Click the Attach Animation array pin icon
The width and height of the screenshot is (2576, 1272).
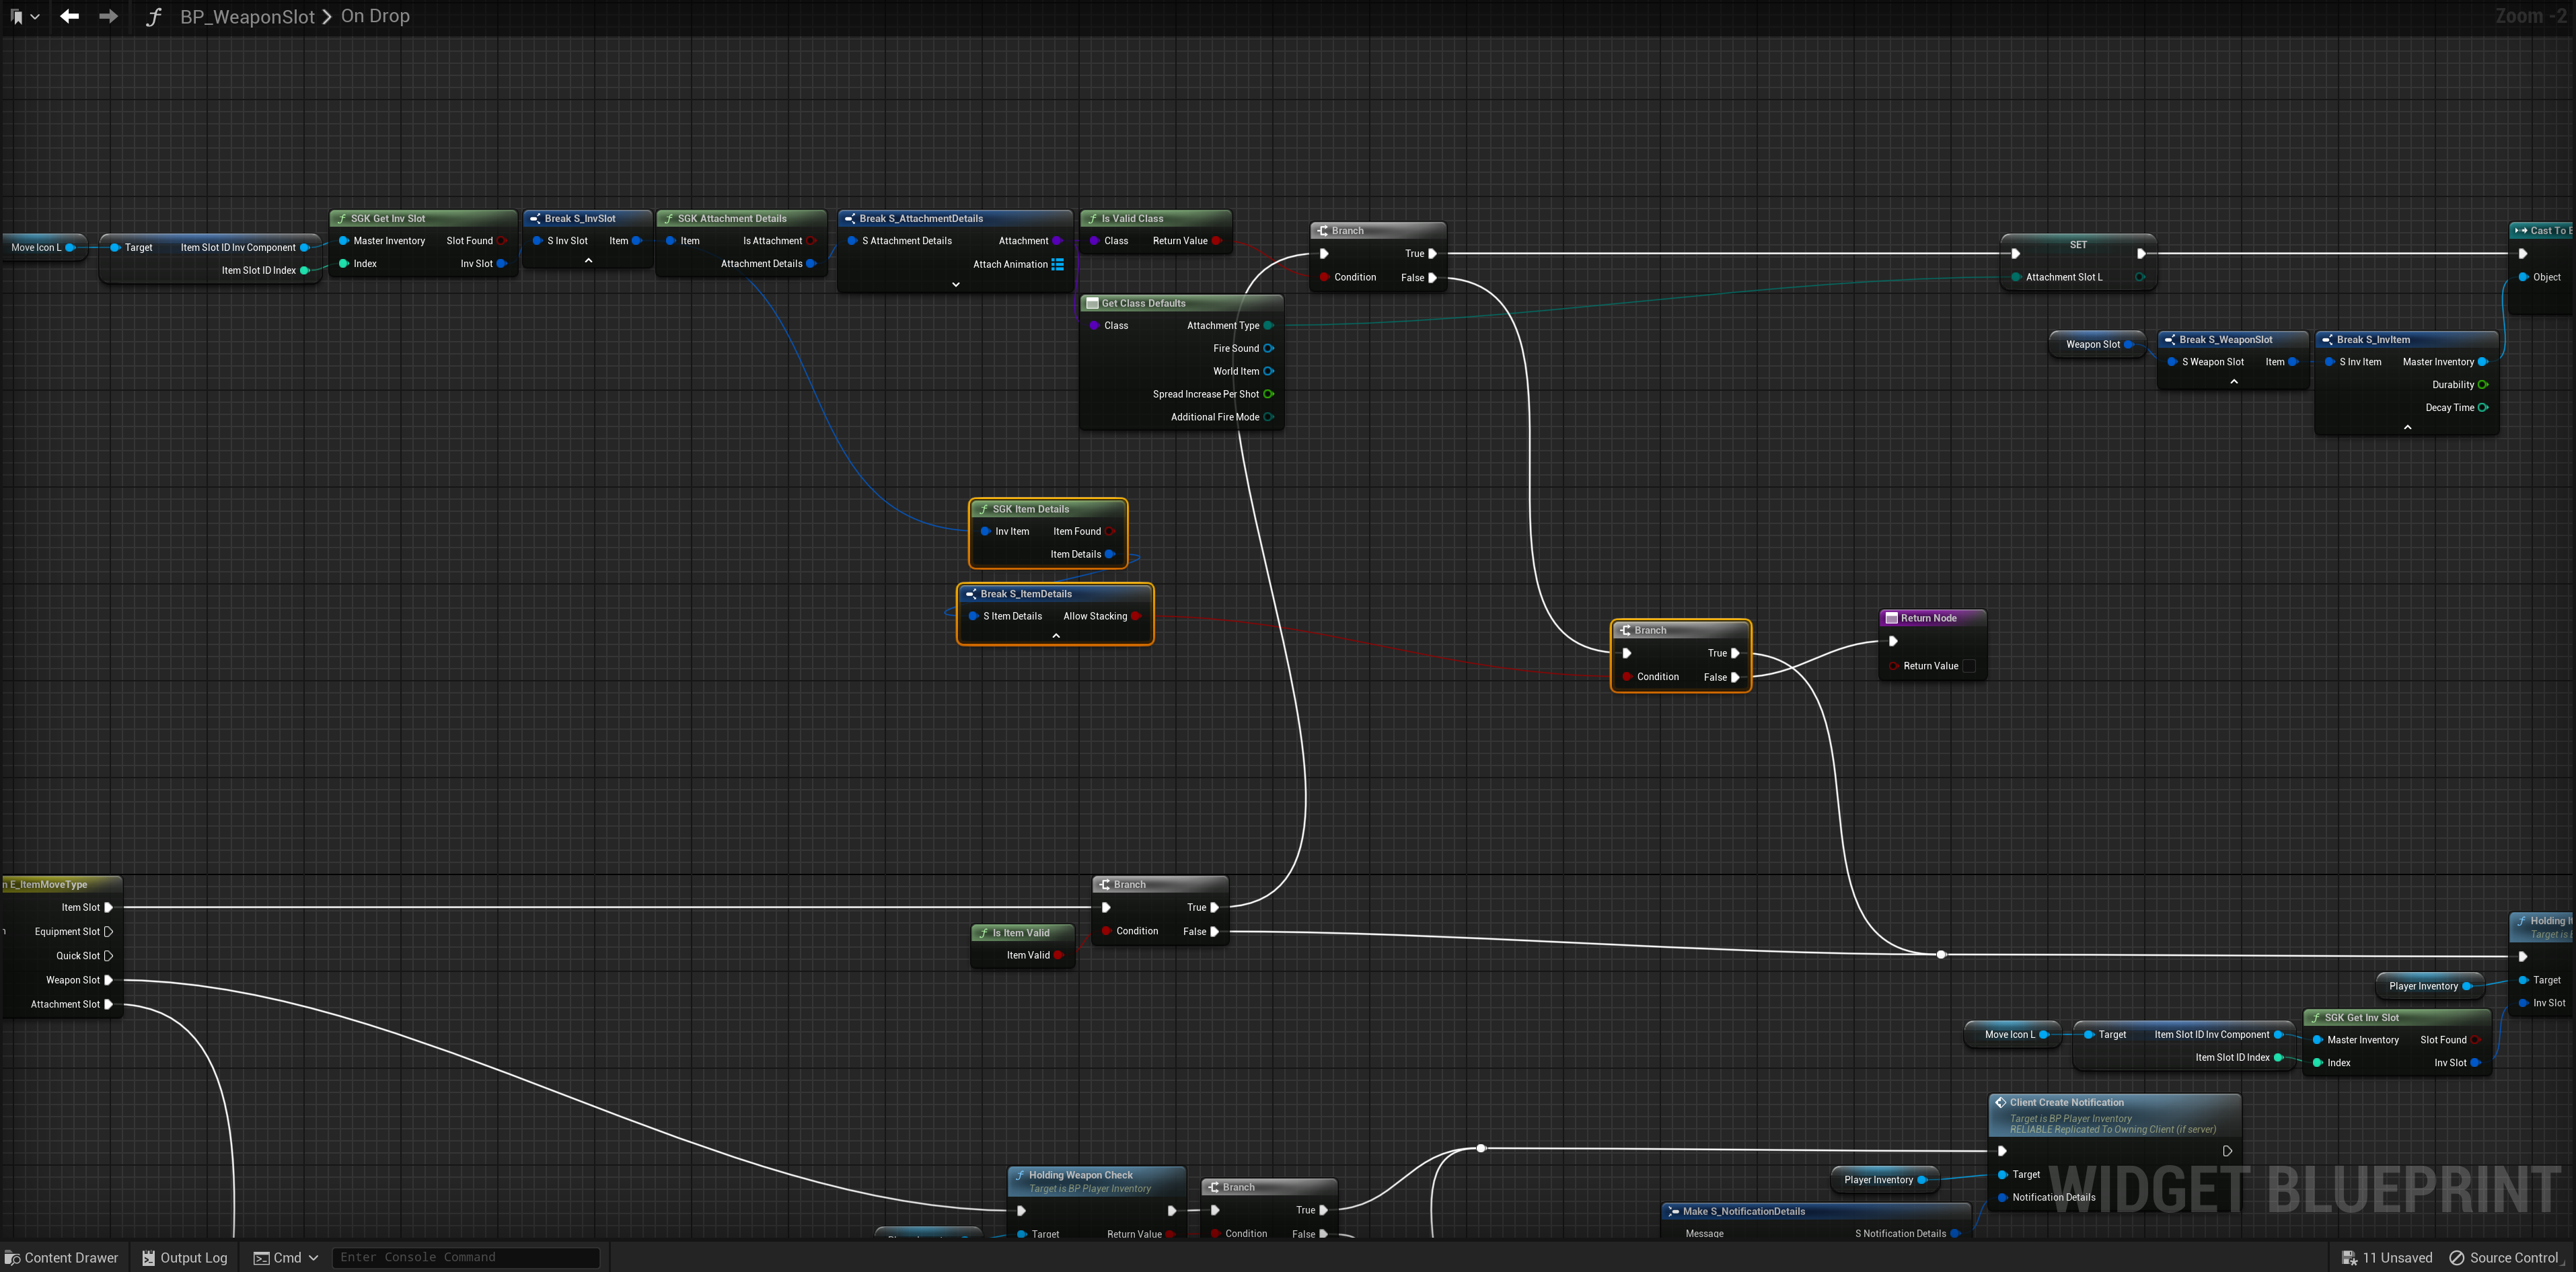coord(1057,264)
